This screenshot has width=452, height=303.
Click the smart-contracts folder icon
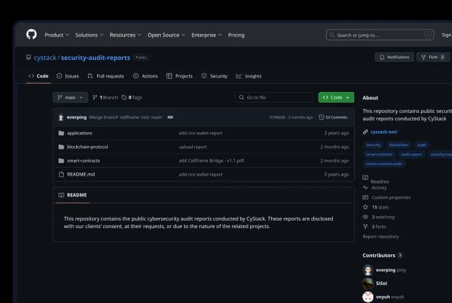61,161
